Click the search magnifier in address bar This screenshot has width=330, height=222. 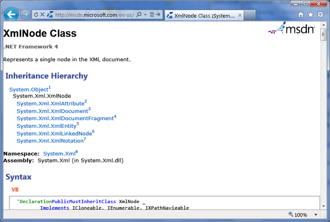tap(139, 15)
